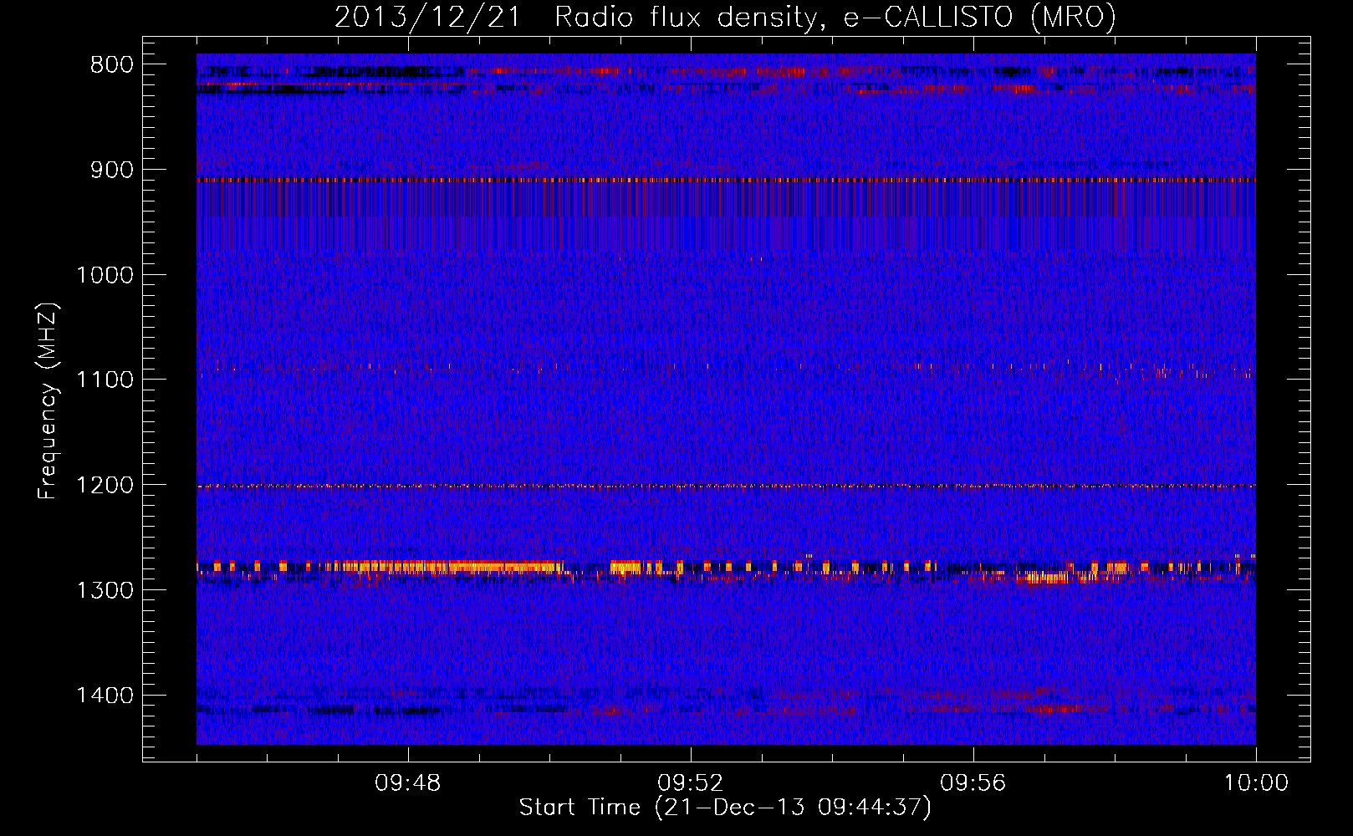Click the plot title "2013/12/21 Radio flux density, e-CALLISTO (MRO)"

(725, 17)
